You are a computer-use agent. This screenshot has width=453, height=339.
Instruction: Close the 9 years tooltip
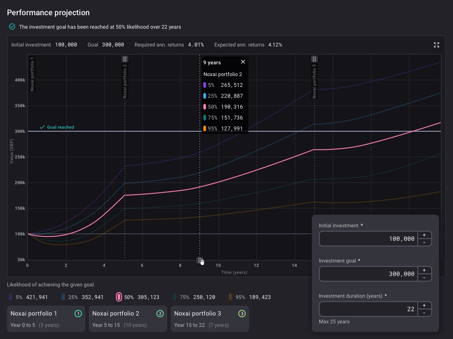(x=243, y=62)
